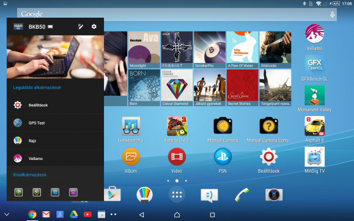Expand more shortcuts with the two-dot button
The width and height of the screenshot is (354, 221).
coord(113,214)
